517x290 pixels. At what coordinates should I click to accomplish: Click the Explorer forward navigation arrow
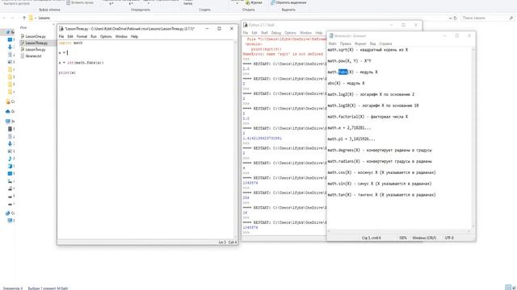(x=13, y=18)
